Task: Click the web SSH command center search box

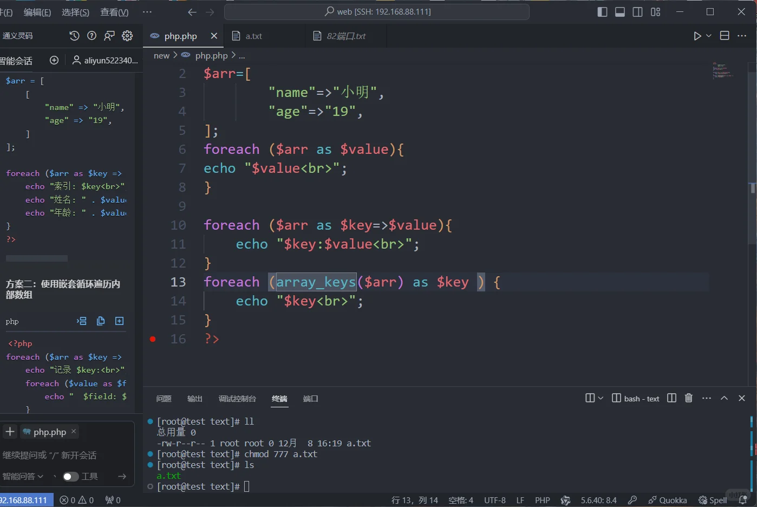Action: (x=377, y=11)
